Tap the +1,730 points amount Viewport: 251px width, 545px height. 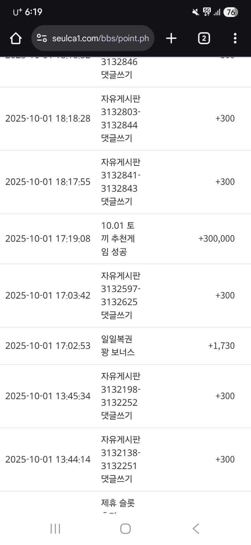click(221, 346)
